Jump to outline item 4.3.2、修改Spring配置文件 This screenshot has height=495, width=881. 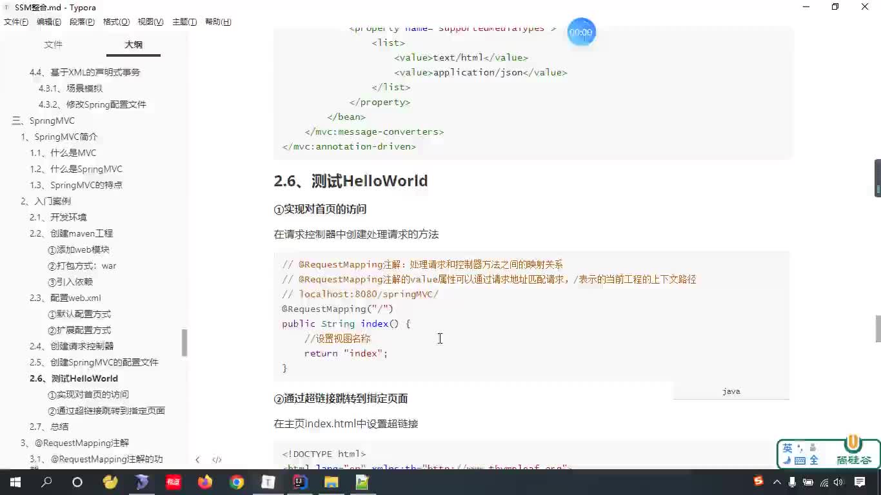point(92,104)
